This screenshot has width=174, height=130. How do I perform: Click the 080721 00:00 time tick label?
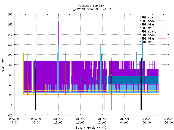click(124, 121)
